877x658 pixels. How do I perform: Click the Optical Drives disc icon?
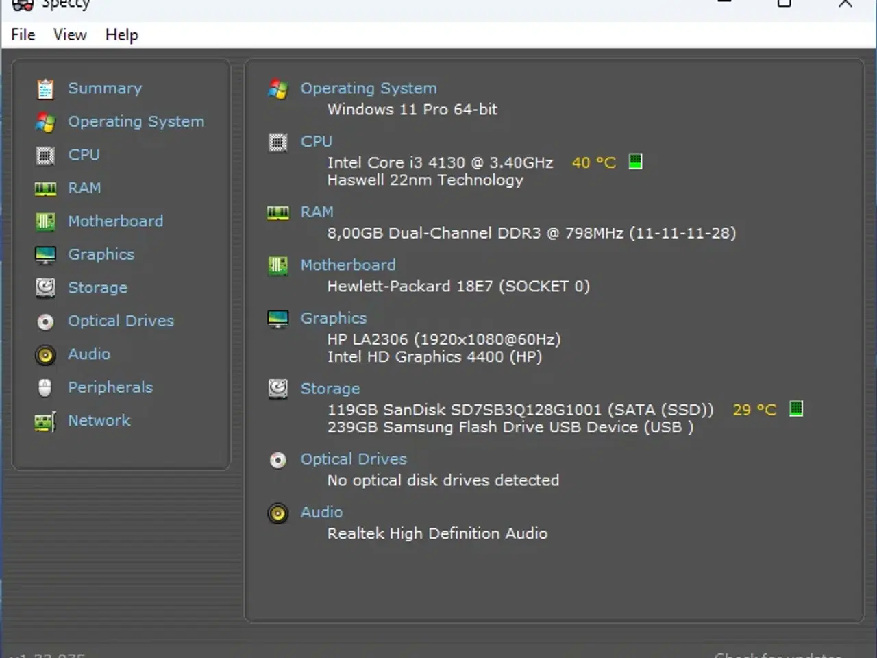pyautogui.click(x=45, y=321)
